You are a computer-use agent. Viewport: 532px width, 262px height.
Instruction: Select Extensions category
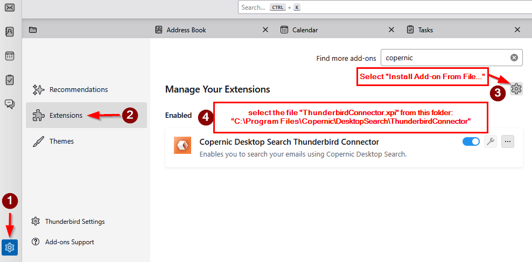[86, 115]
